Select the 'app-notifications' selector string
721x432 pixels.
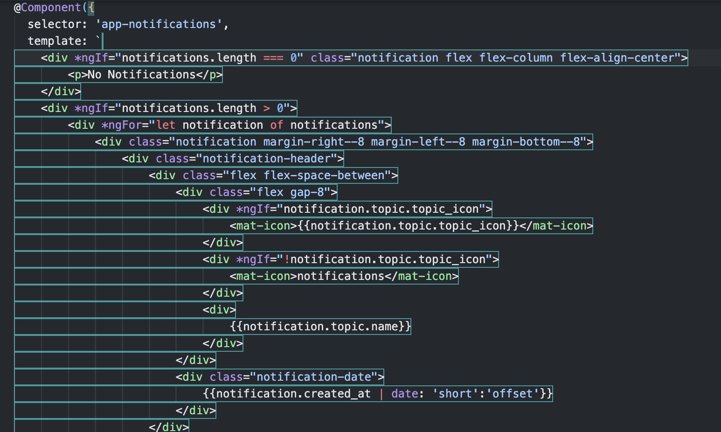tap(161, 24)
